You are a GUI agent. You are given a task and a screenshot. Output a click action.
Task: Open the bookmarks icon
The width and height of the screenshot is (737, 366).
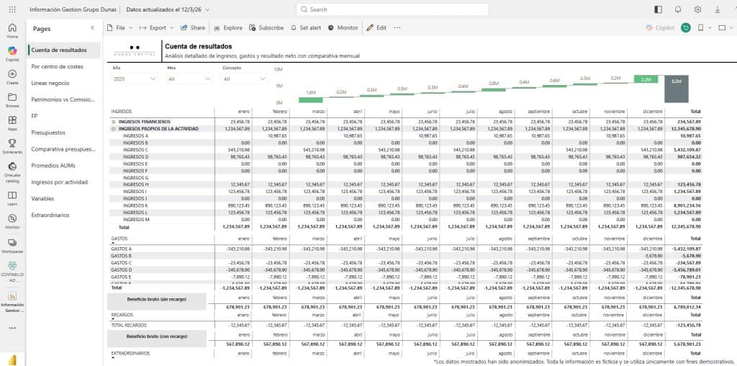(700, 28)
